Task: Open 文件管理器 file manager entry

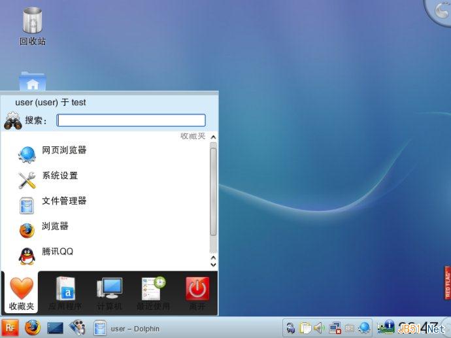Action: point(63,202)
